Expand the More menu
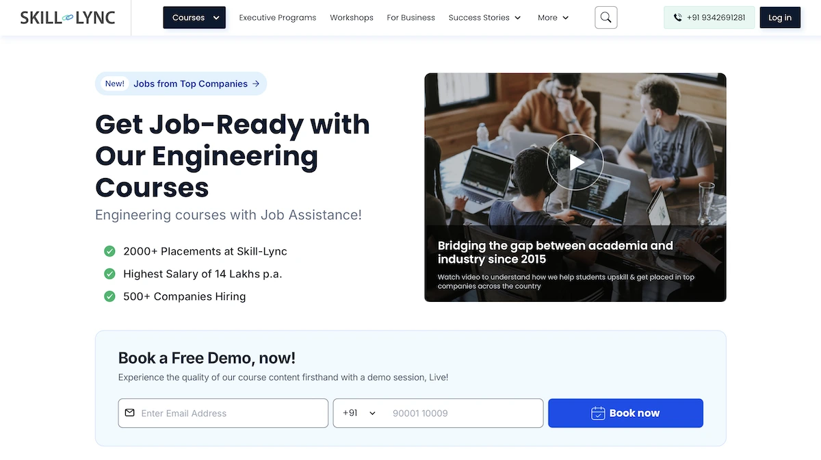821x460 pixels. click(553, 18)
